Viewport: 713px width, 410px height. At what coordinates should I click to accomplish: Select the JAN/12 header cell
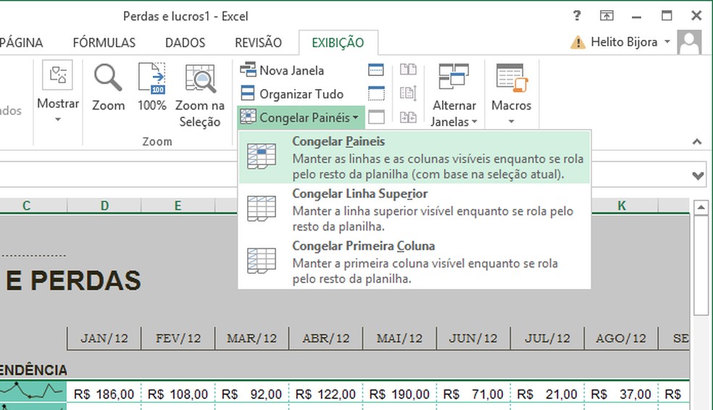point(104,338)
